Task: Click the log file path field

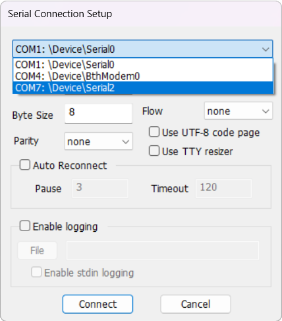Action: [163, 250]
